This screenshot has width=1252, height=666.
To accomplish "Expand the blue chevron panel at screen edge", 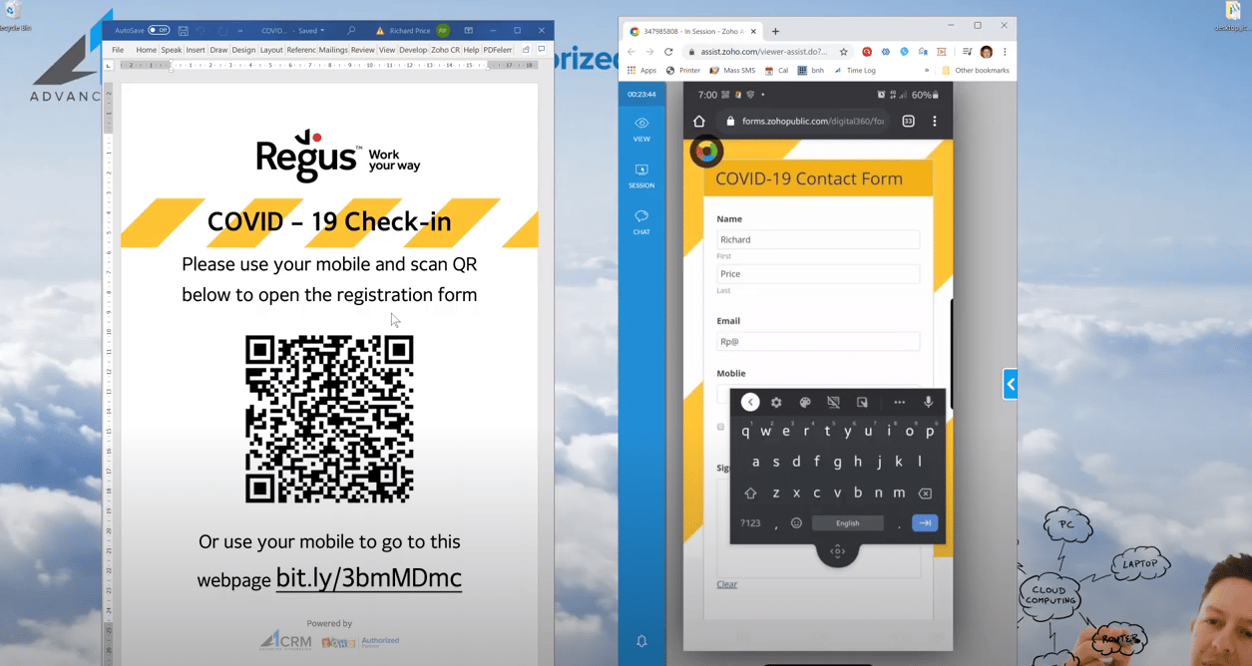I will (1010, 384).
